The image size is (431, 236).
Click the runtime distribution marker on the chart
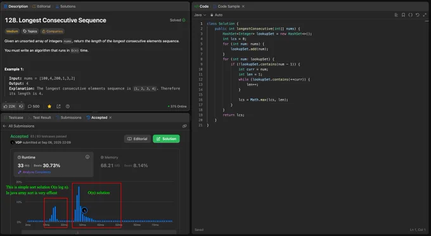tap(85, 211)
